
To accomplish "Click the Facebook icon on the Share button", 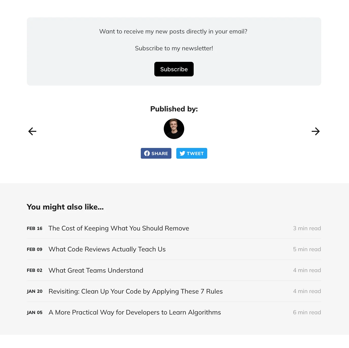I will click(147, 153).
